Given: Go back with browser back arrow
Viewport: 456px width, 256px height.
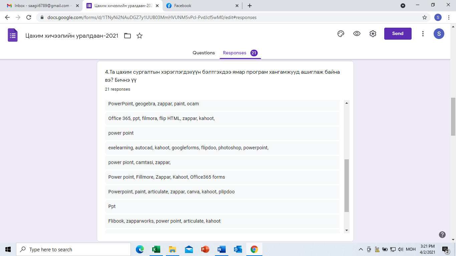Looking at the screenshot, I should click(x=7, y=17).
